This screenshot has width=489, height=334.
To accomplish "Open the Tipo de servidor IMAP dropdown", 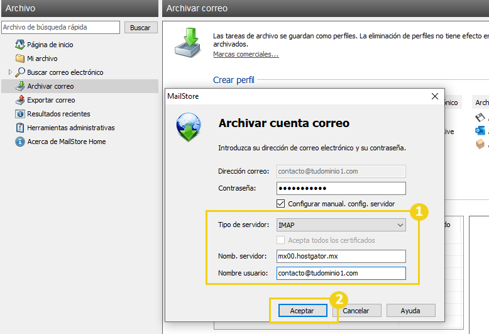I will coord(341,225).
